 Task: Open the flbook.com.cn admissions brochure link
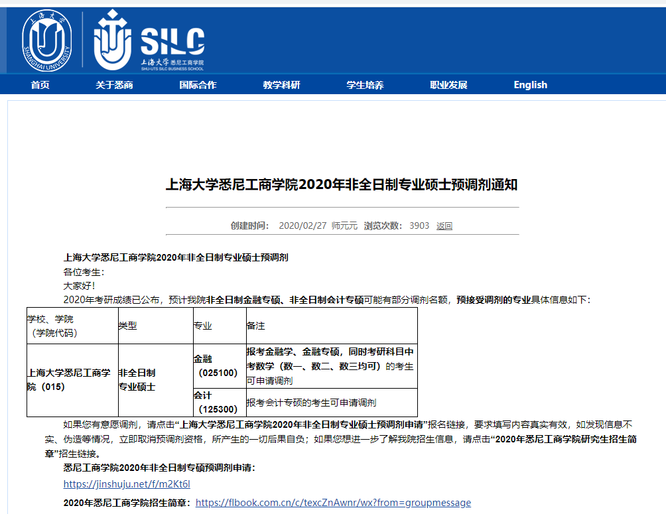point(333,503)
